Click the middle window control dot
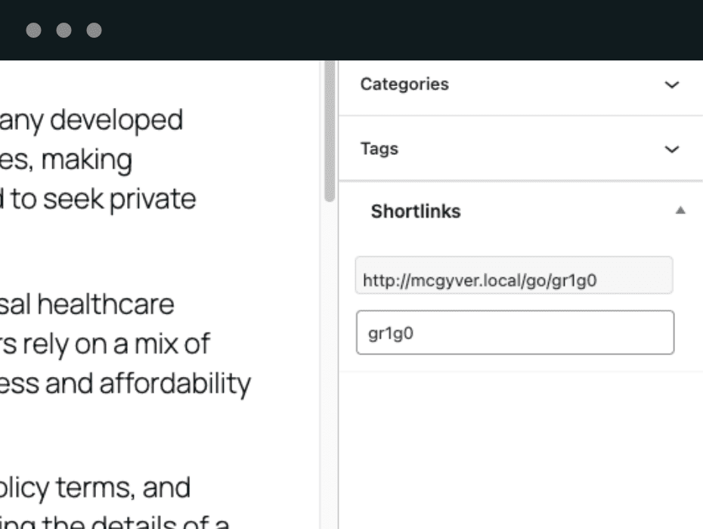This screenshot has height=529, width=703. (63, 31)
